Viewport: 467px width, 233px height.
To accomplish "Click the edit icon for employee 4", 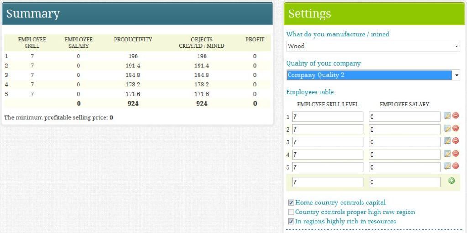I will [x=447, y=154].
